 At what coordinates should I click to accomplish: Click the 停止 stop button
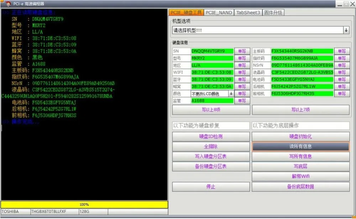click(211, 187)
